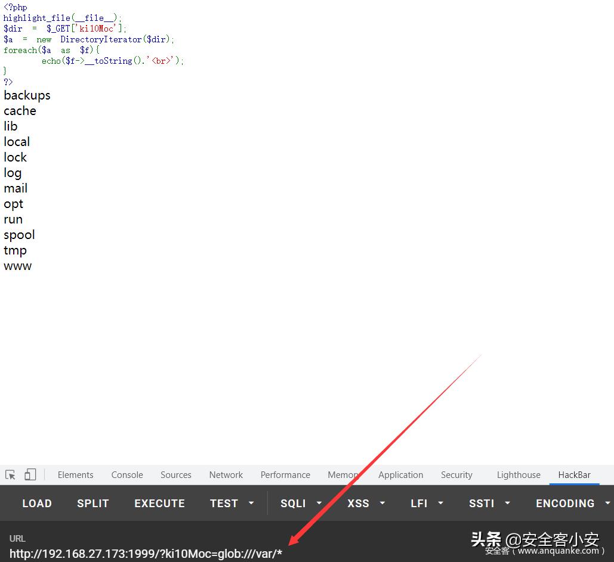
Task: Click EXECUTE to send the request
Action: coord(159,504)
